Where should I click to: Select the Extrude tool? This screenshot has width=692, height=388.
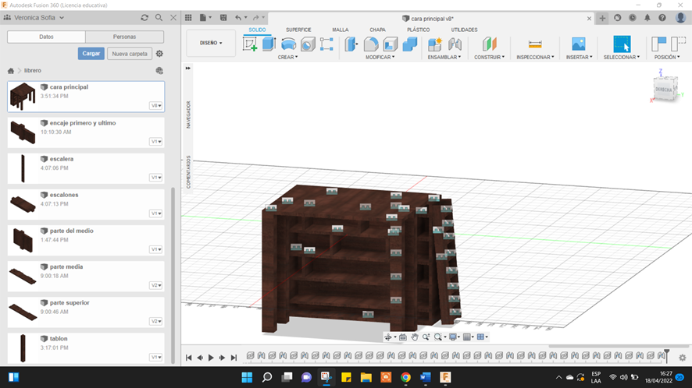pyautogui.click(x=269, y=44)
